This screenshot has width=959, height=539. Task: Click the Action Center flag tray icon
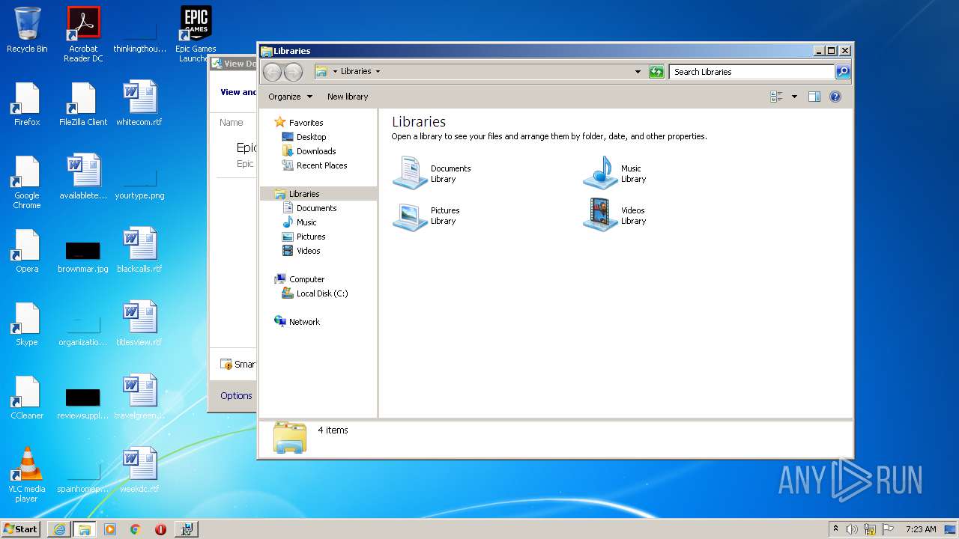pyautogui.click(x=888, y=529)
